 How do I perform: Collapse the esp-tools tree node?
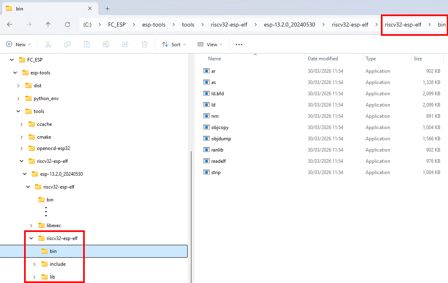[x=15, y=72]
